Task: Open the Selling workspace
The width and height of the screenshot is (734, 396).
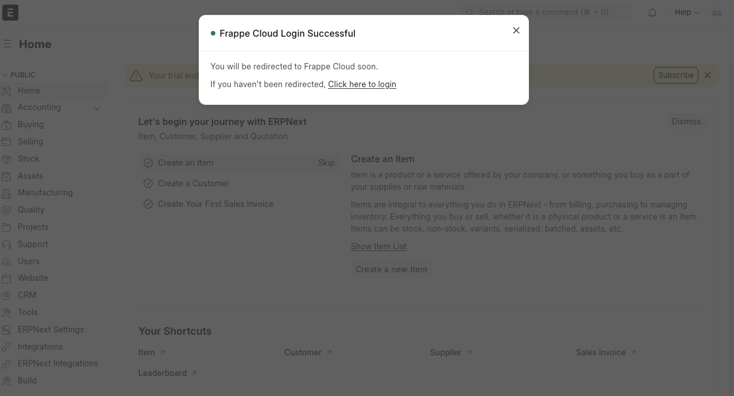Action: (x=30, y=142)
